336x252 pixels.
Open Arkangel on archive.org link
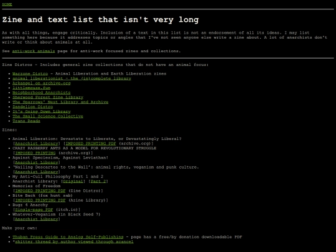coord(41,83)
